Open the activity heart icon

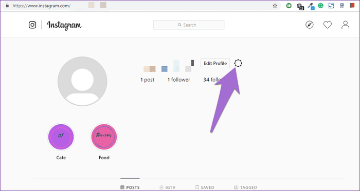coord(328,25)
